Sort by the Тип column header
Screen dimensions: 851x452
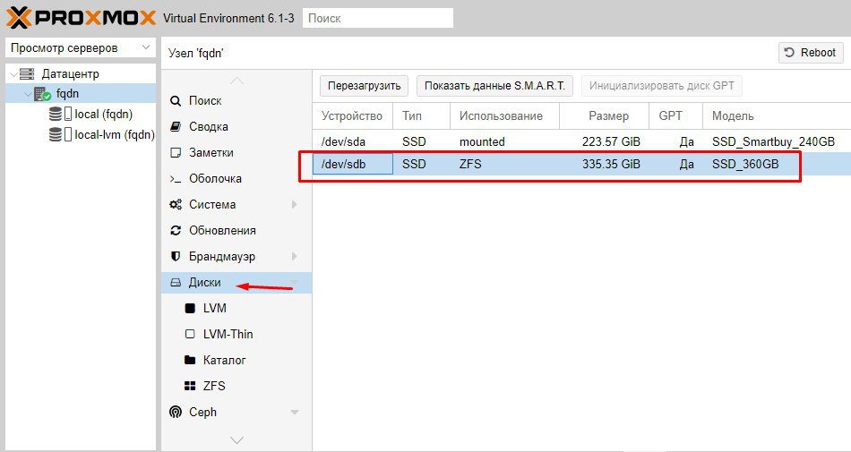click(421, 116)
